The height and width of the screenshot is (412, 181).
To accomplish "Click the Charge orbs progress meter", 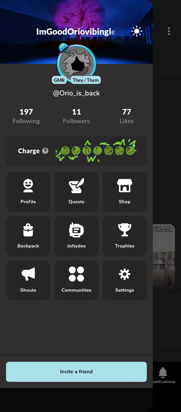I will coord(96,150).
